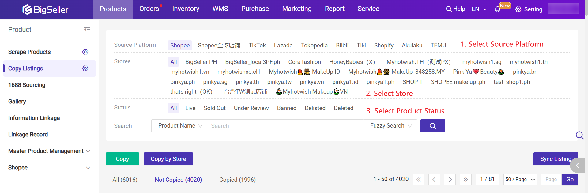Expand the Shopee sidebar section
588x193 pixels.
[49, 168]
